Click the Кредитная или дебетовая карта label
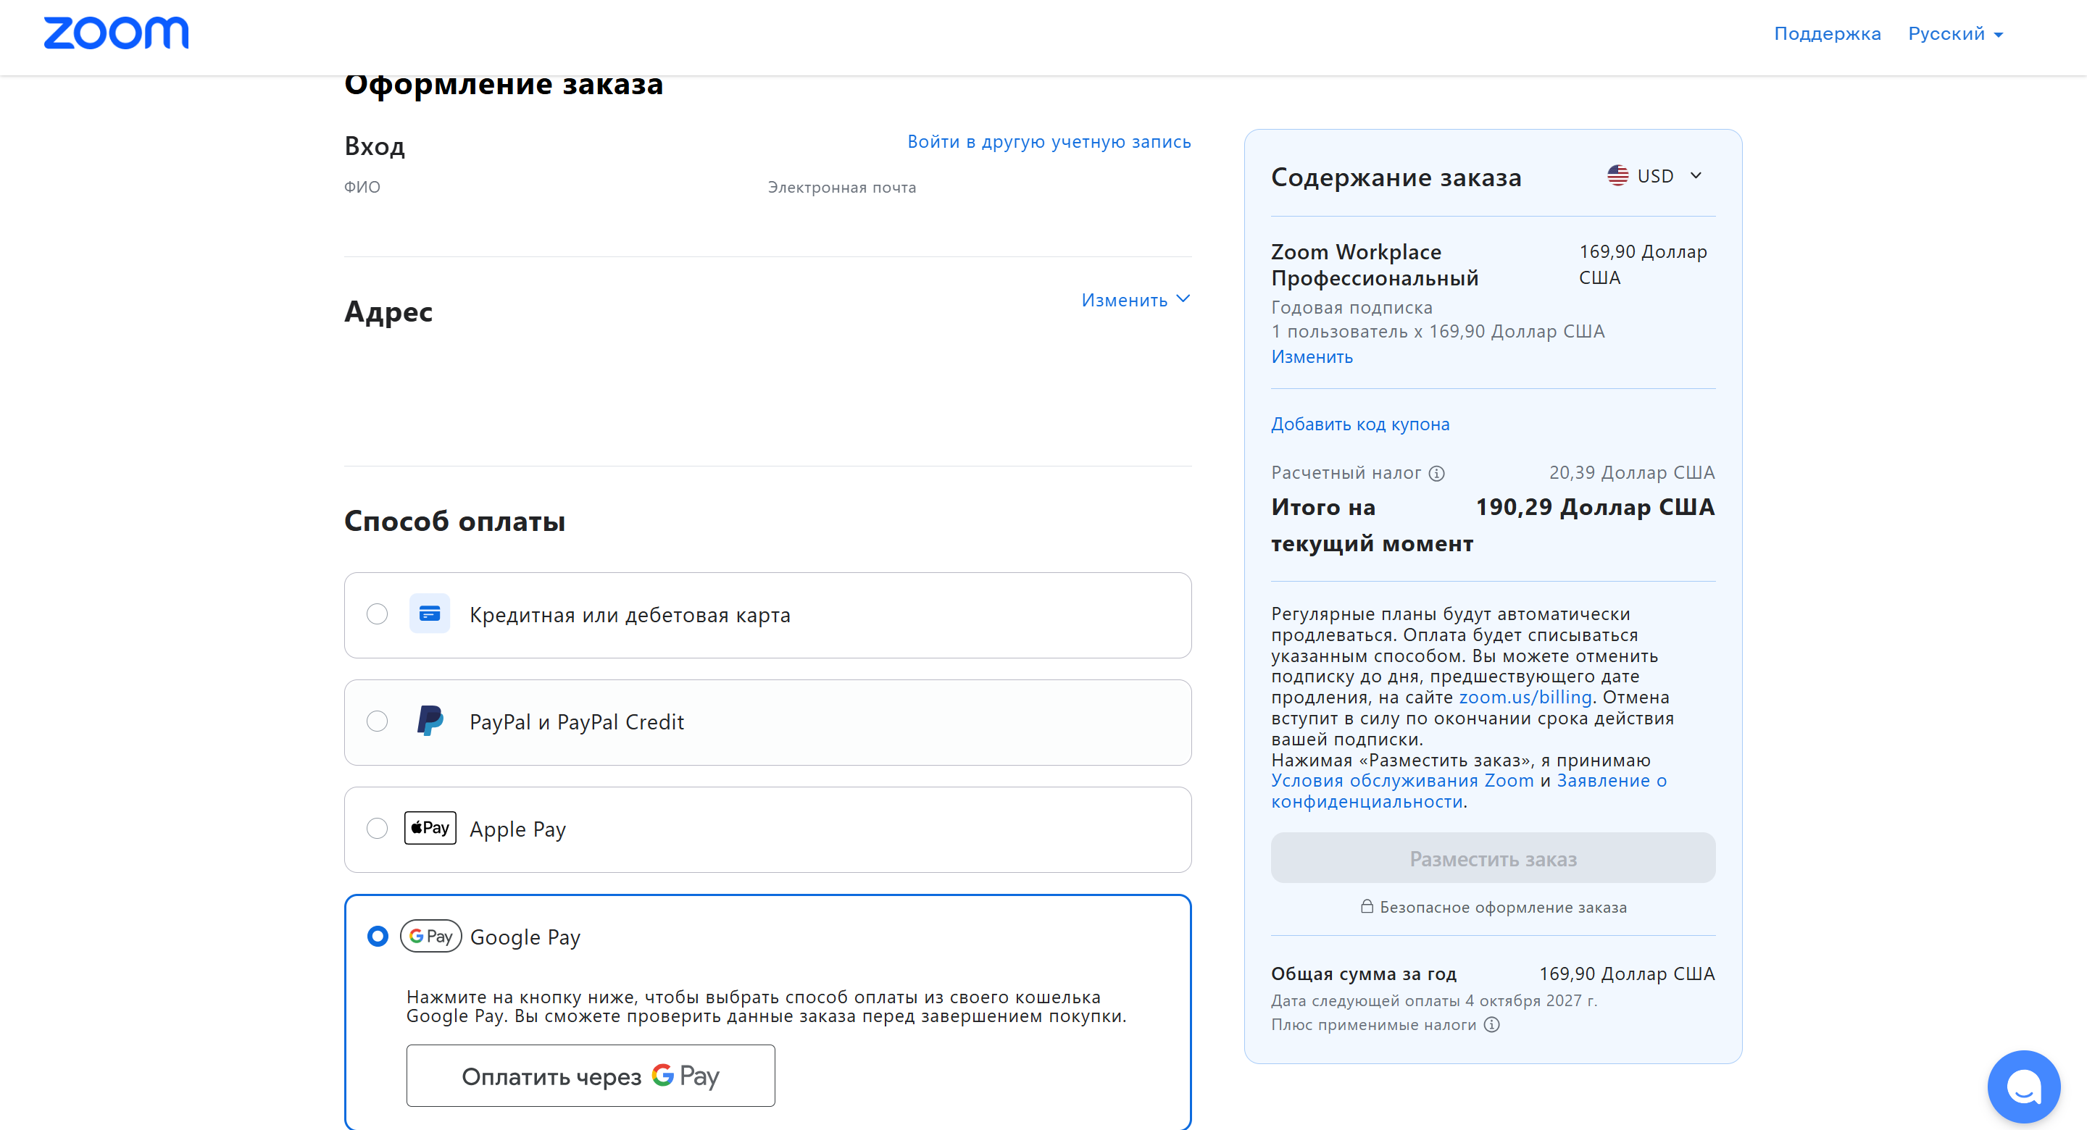The height and width of the screenshot is (1130, 2087). click(x=630, y=615)
